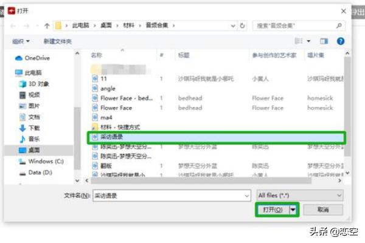The height and width of the screenshot is (243, 365).
Task: Select the file named 翻板
Action: point(106,166)
